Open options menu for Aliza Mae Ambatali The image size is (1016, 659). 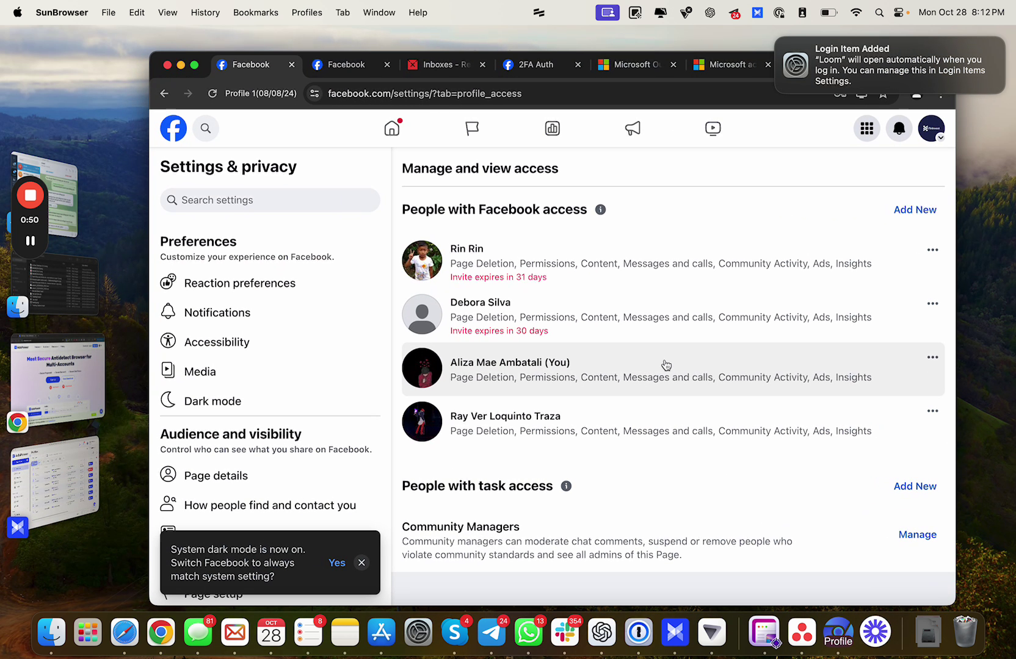pos(932,357)
